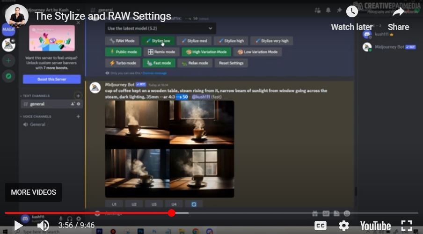Click the red progress bar scrubber handle
423x234 pixels.
(x=172, y=213)
